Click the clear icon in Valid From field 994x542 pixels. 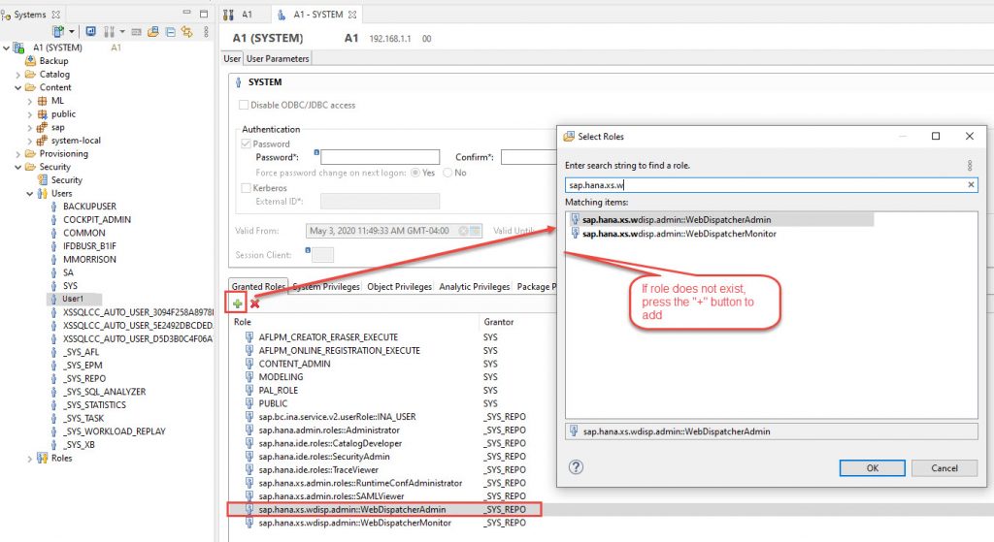click(x=463, y=231)
